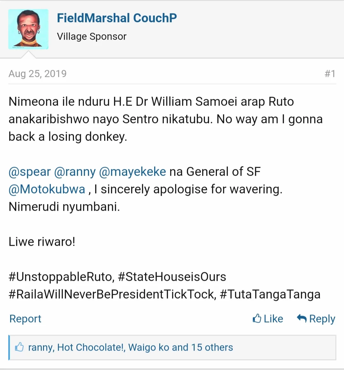Open the FieldMarshal CouchP profile name

click(x=117, y=18)
